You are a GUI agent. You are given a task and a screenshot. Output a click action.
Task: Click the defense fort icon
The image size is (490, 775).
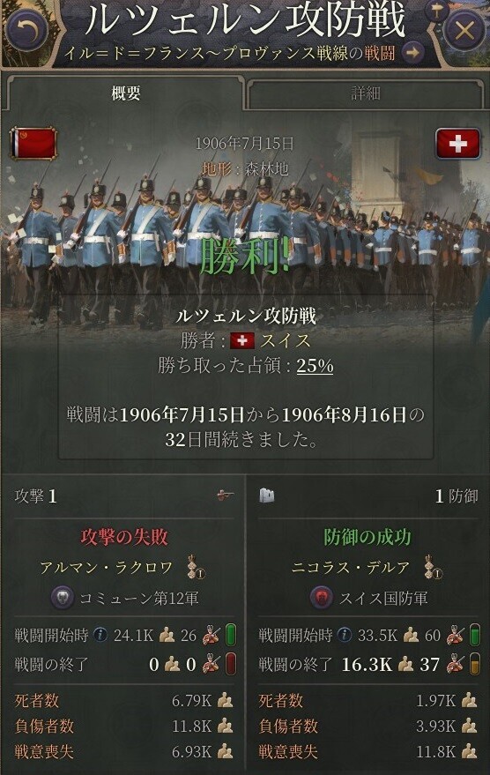(267, 496)
